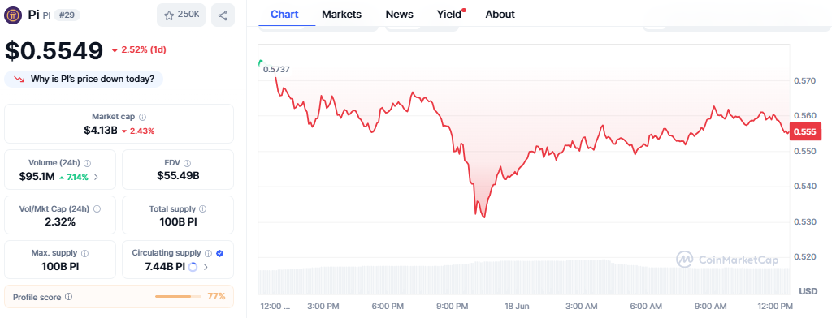The width and height of the screenshot is (832, 318).
Task: Open the About tab
Action: (500, 15)
